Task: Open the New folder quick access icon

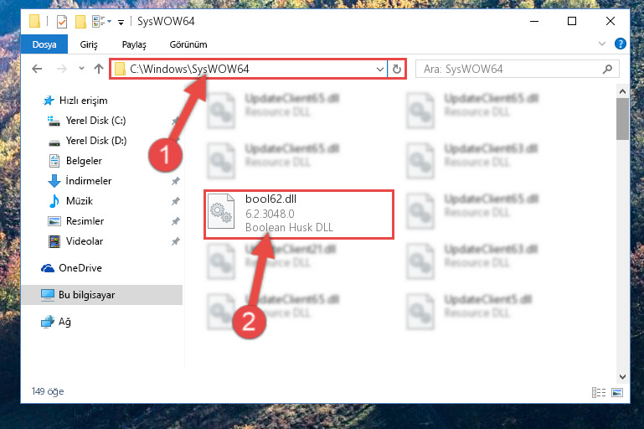Action: pyautogui.click(x=80, y=22)
